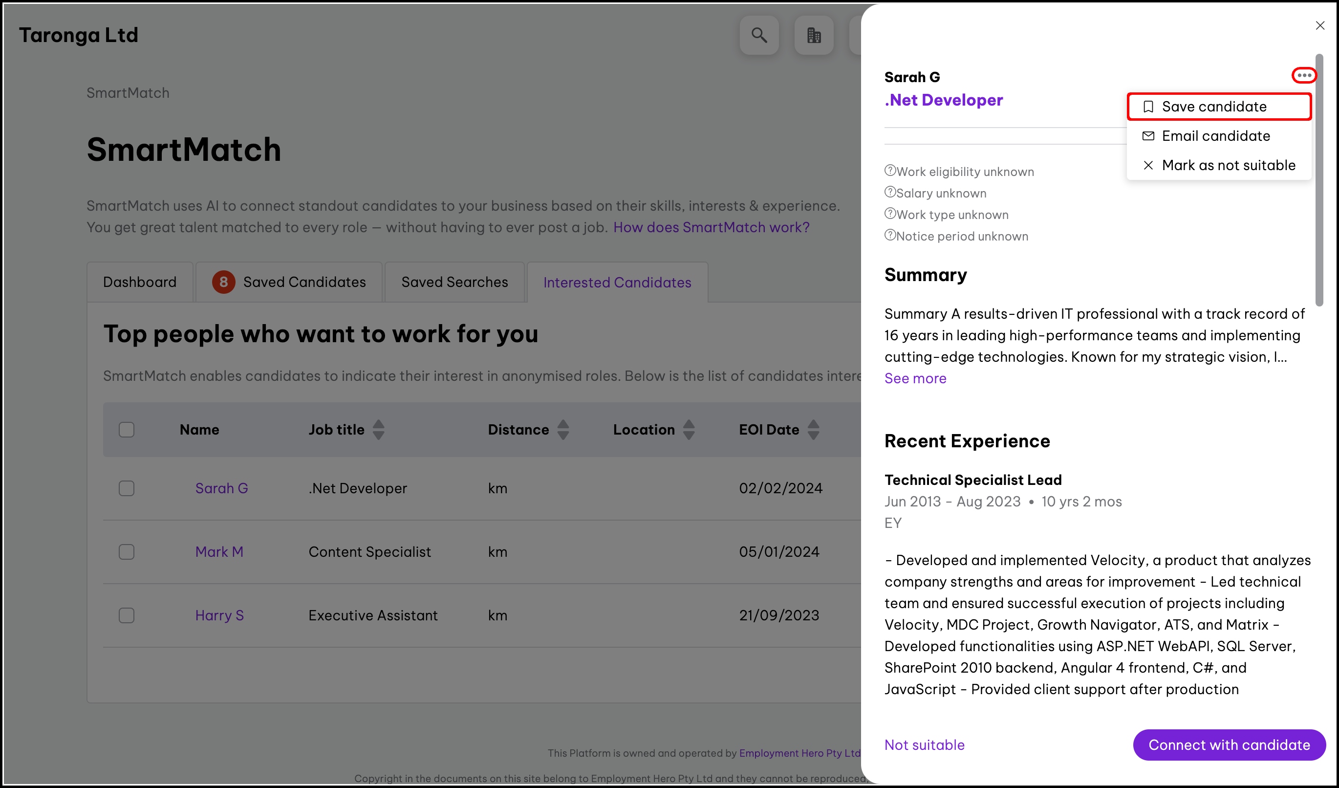Sort candidates by Distance column arrows
The height and width of the screenshot is (788, 1339).
(562, 429)
